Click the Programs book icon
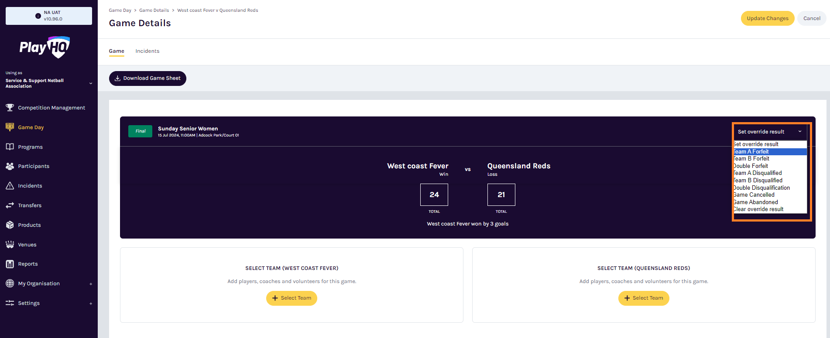Image resolution: width=830 pixels, height=338 pixels. coord(10,147)
